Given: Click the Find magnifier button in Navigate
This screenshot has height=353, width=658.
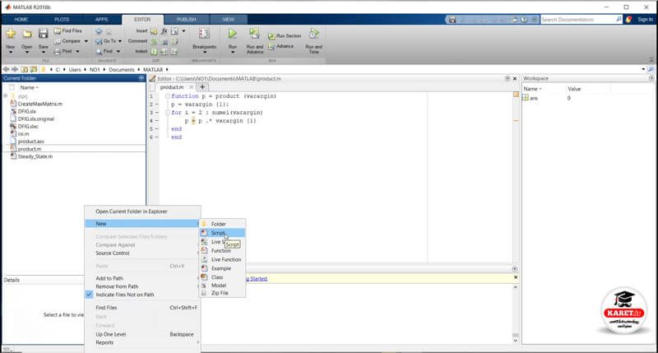Looking at the screenshot, I should point(104,51).
